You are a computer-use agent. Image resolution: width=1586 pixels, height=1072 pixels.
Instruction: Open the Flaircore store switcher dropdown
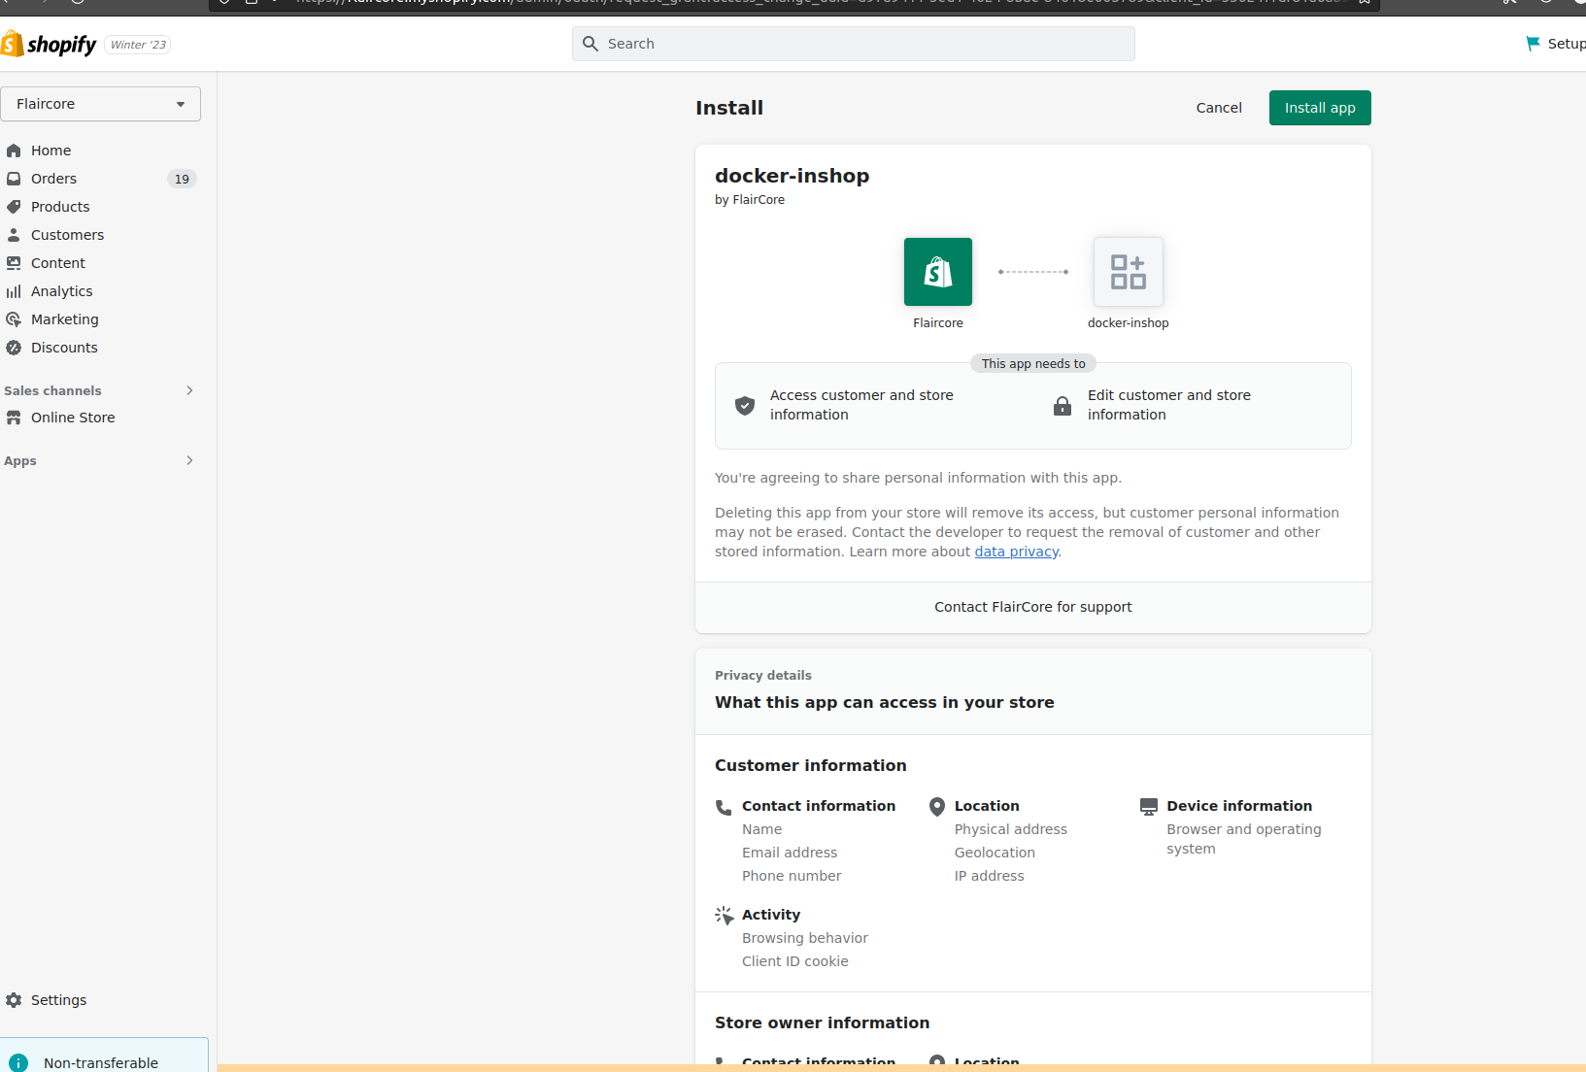(100, 104)
